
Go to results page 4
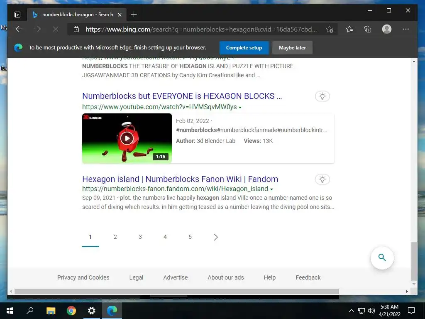[x=165, y=237]
